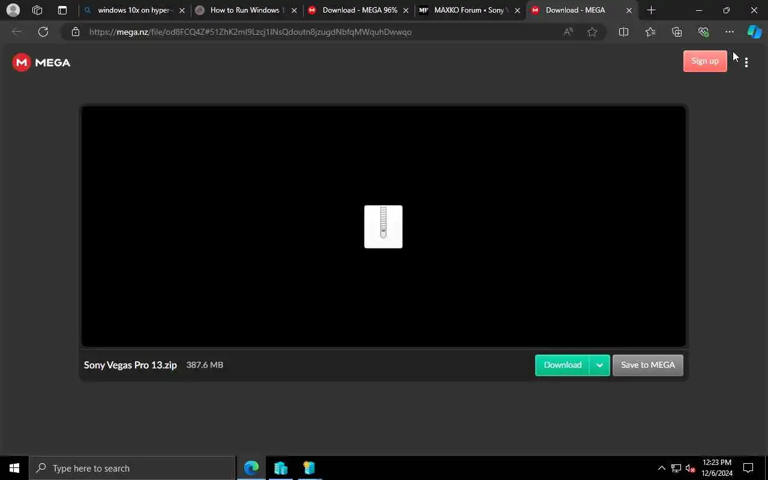Open the Collections icon
768x480 pixels.
(x=677, y=32)
